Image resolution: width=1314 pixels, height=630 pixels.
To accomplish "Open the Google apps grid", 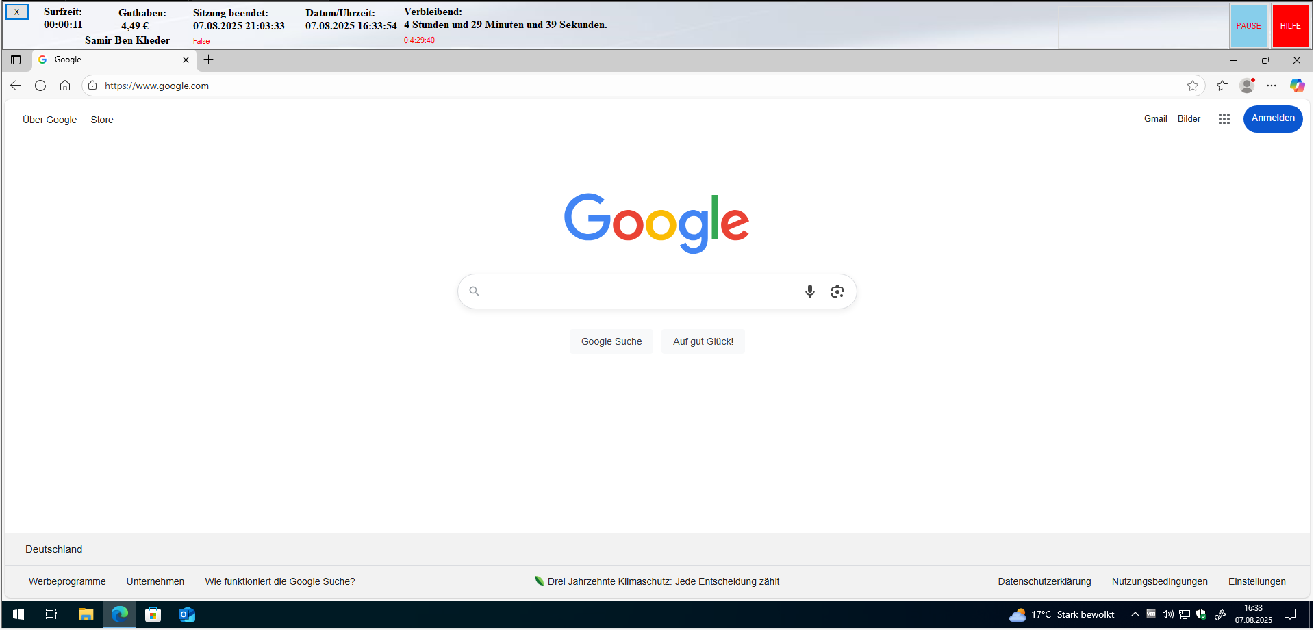I will pyautogui.click(x=1224, y=119).
